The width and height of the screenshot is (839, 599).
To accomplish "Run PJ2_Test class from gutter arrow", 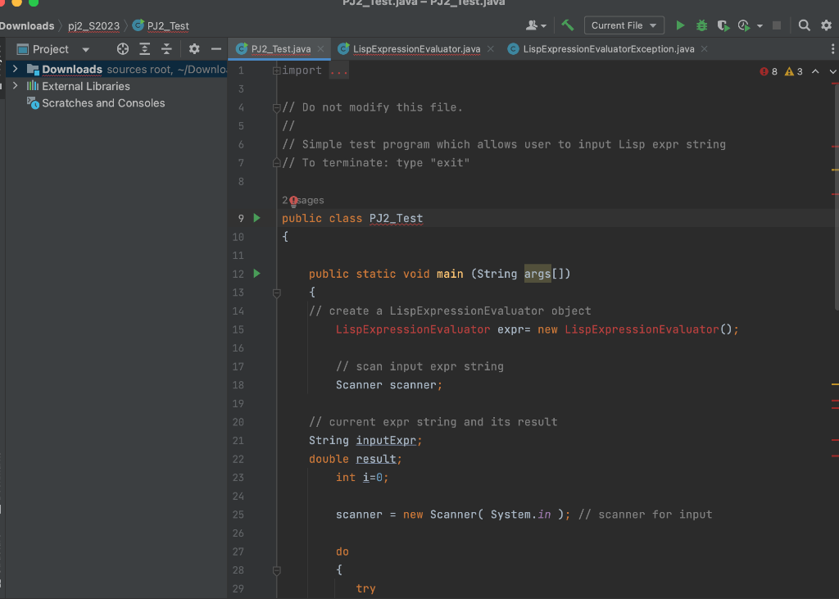I will [256, 218].
